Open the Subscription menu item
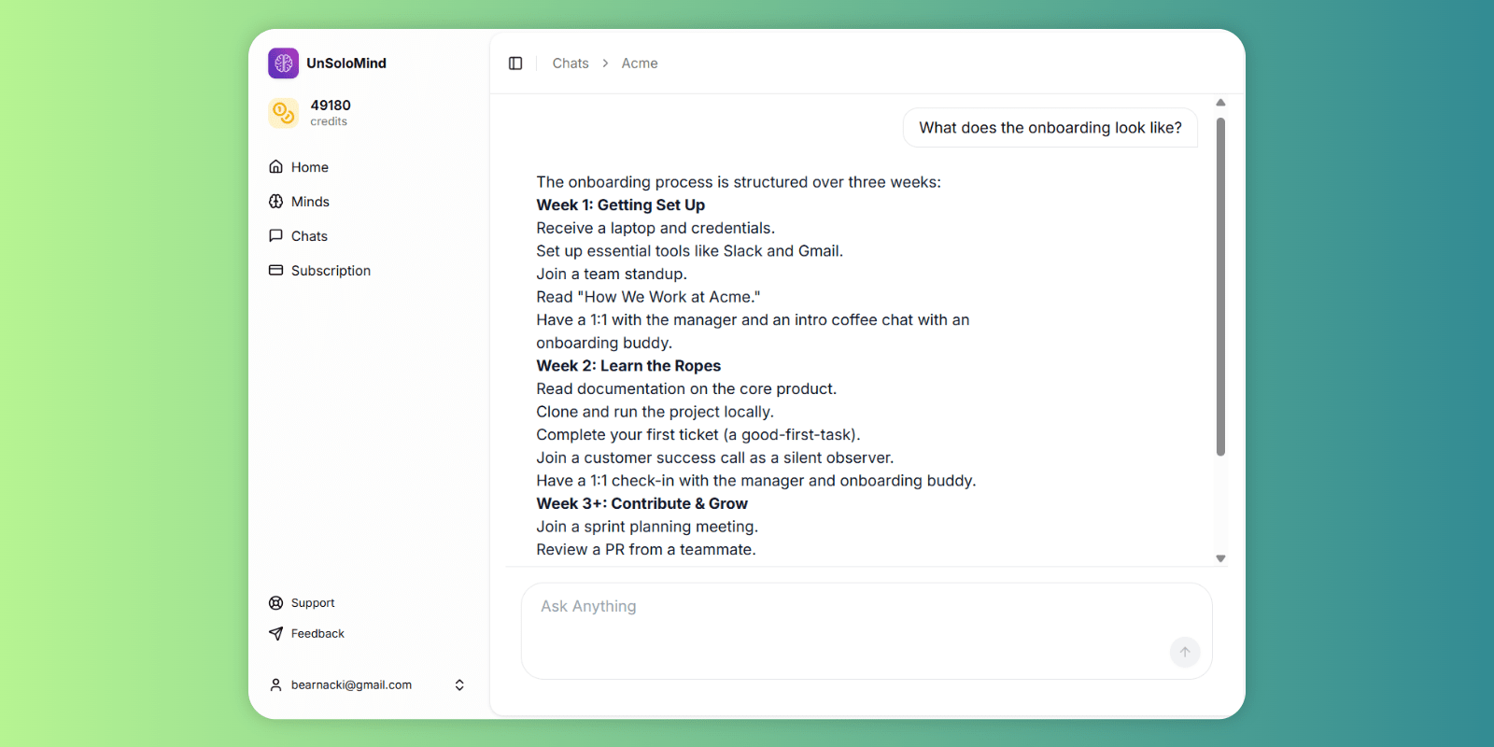Image resolution: width=1494 pixels, height=747 pixels. click(331, 271)
